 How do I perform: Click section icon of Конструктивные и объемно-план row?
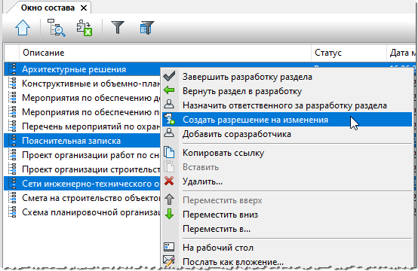[12, 84]
